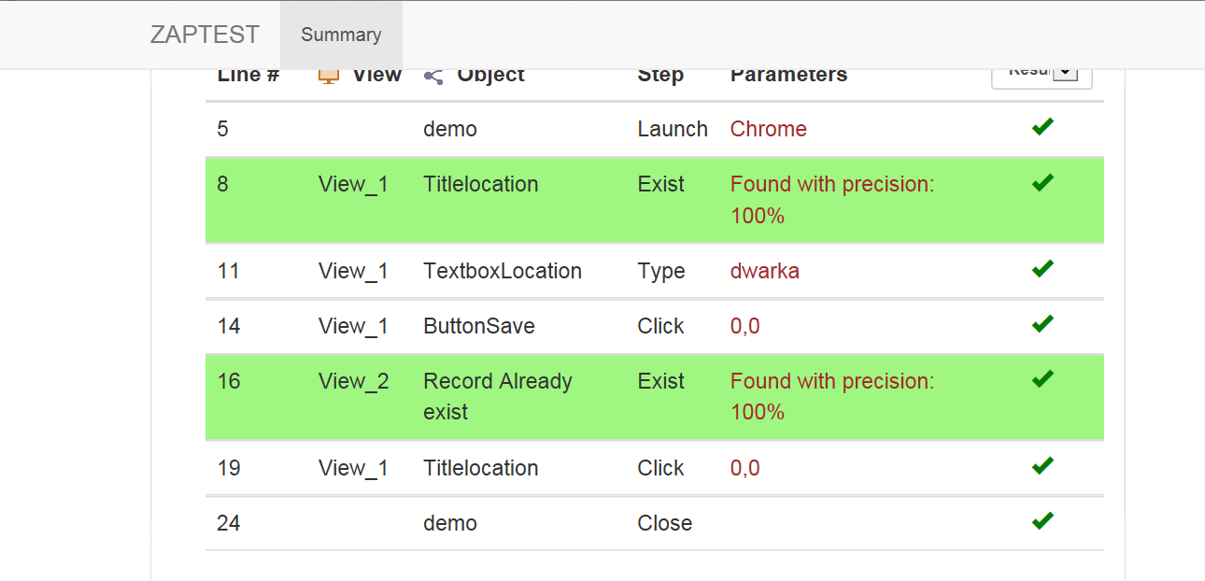1205x581 pixels.
Task: Click demo object in line 5
Action: 450,129
